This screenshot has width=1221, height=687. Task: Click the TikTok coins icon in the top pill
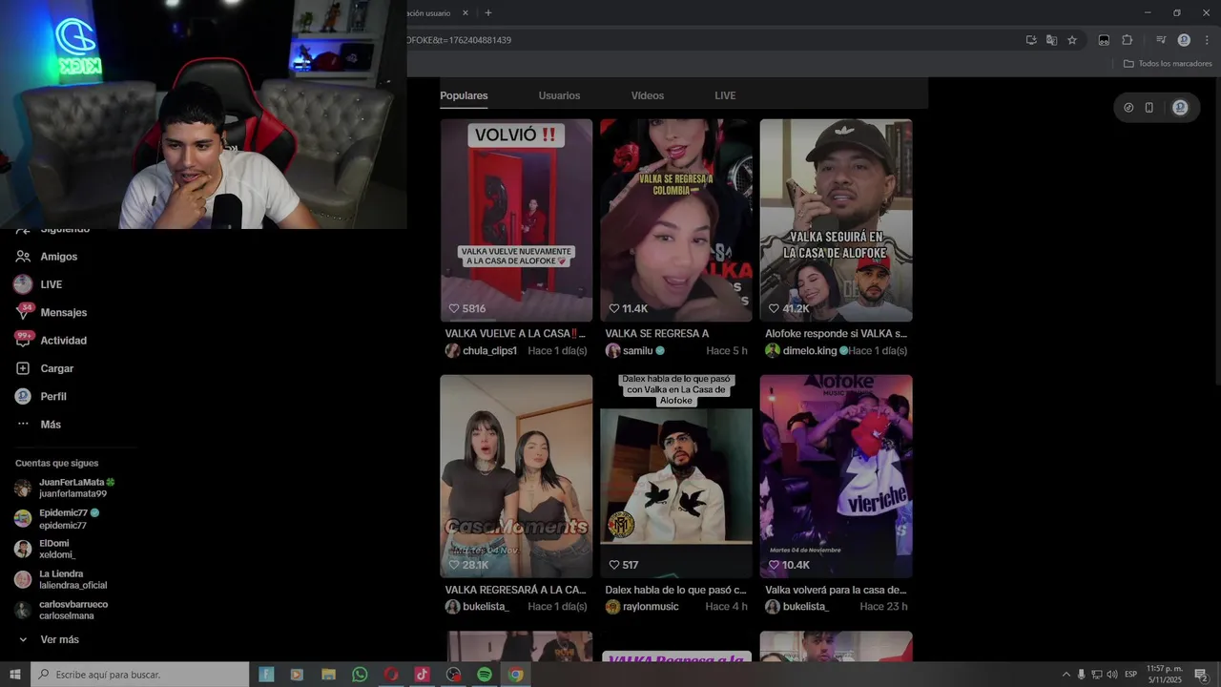pyautogui.click(x=1128, y=108)
